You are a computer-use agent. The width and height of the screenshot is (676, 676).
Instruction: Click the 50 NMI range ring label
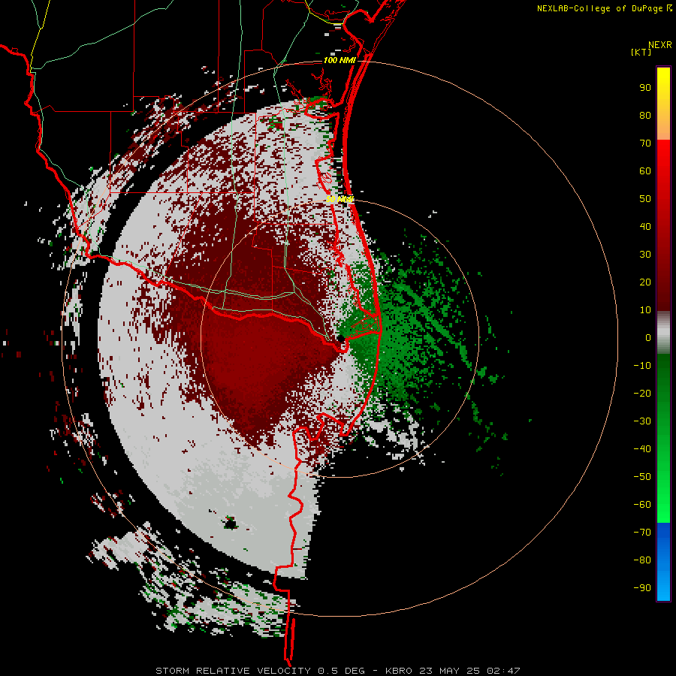point(340,199)
